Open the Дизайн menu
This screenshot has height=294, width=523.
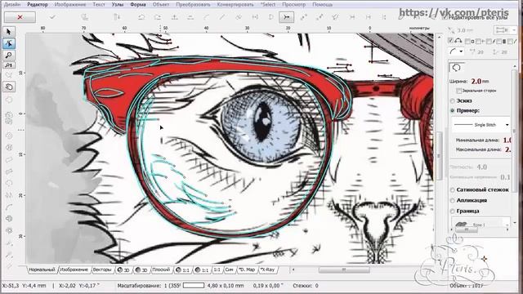(12, 5)
